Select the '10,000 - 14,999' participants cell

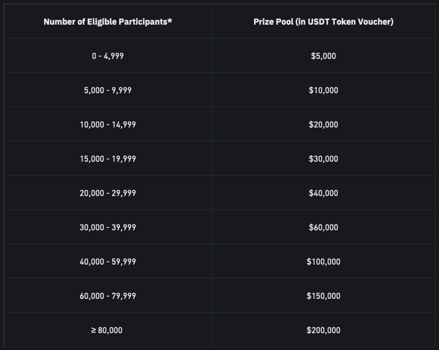108,124
